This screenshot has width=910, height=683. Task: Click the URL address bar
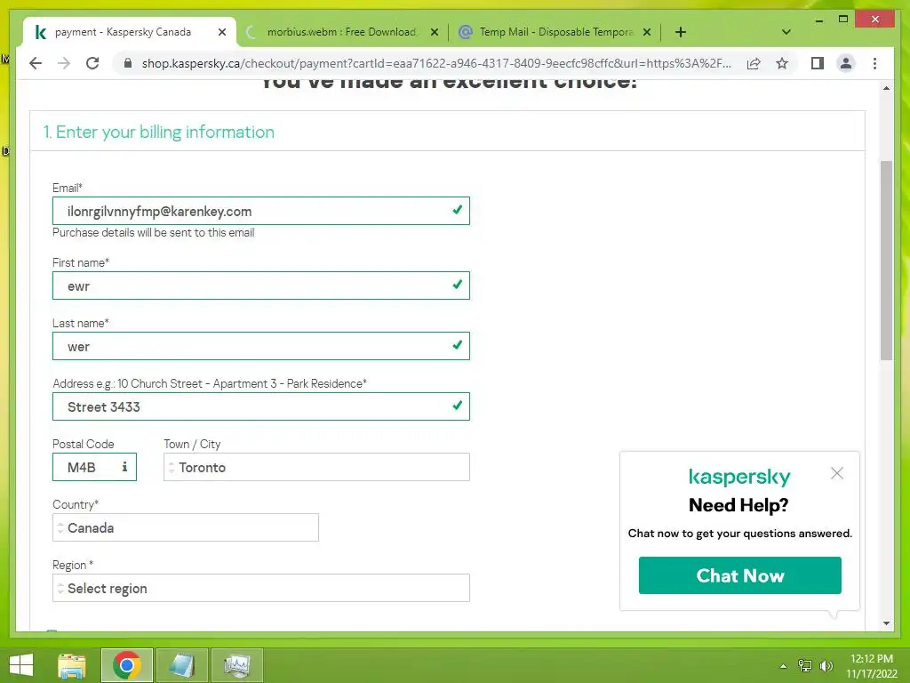pyautogui.click(x=436, y=63)
